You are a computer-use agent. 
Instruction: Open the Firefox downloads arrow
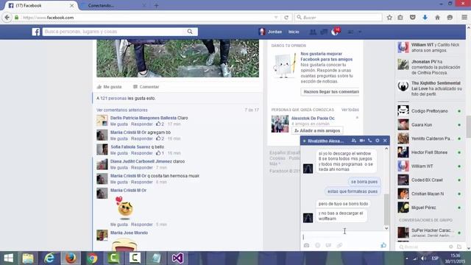click(425, 18)
